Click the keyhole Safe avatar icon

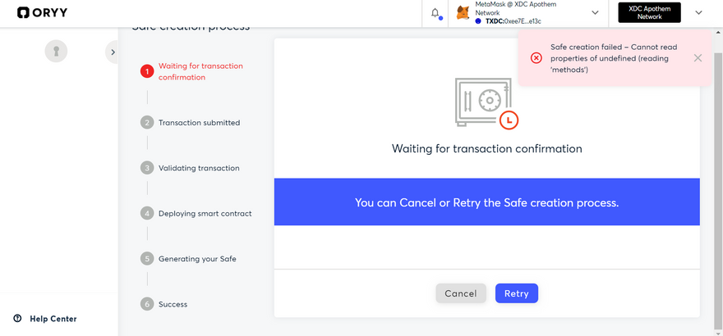coord(56,51)
